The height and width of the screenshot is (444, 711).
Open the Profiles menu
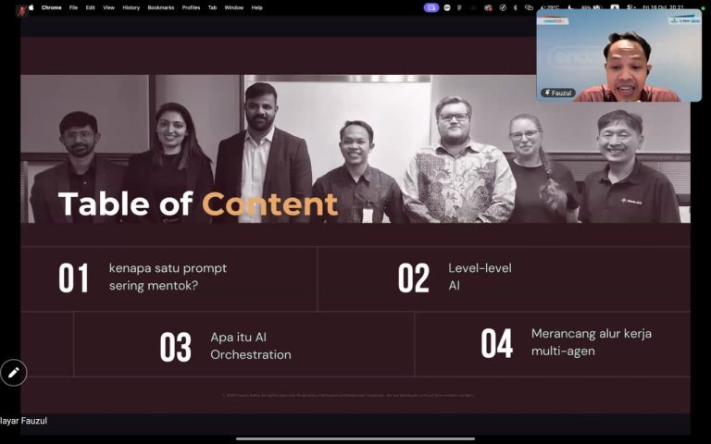191,7
